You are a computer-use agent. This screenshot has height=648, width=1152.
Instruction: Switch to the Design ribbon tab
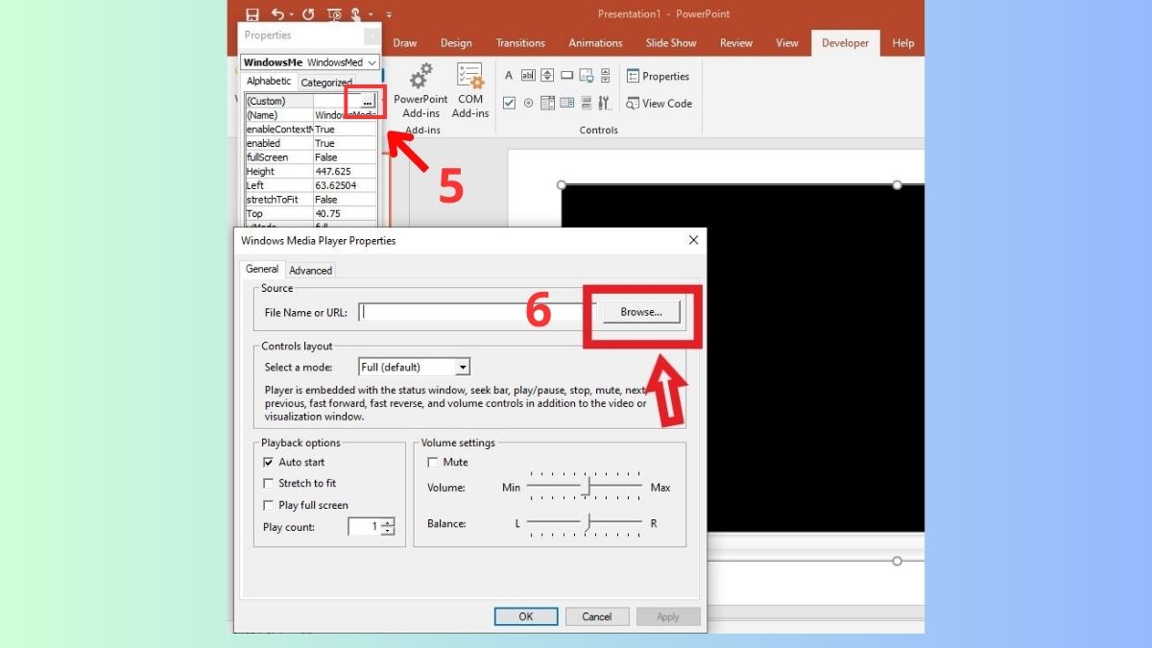(456, 43)
